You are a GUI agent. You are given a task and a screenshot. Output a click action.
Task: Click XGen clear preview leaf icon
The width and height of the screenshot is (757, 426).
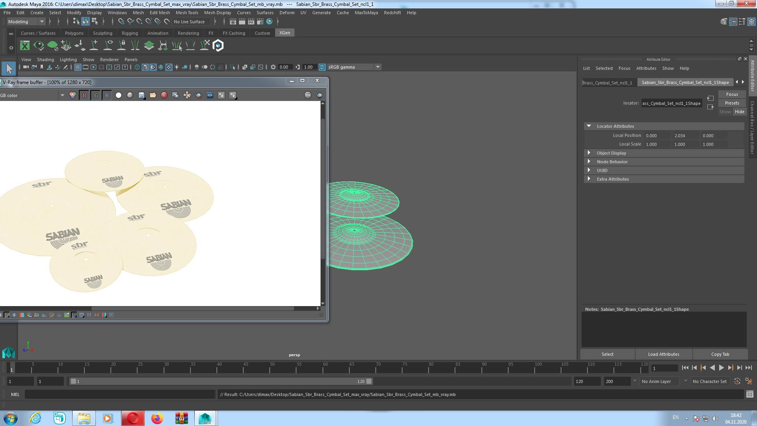tap(52, 46)
